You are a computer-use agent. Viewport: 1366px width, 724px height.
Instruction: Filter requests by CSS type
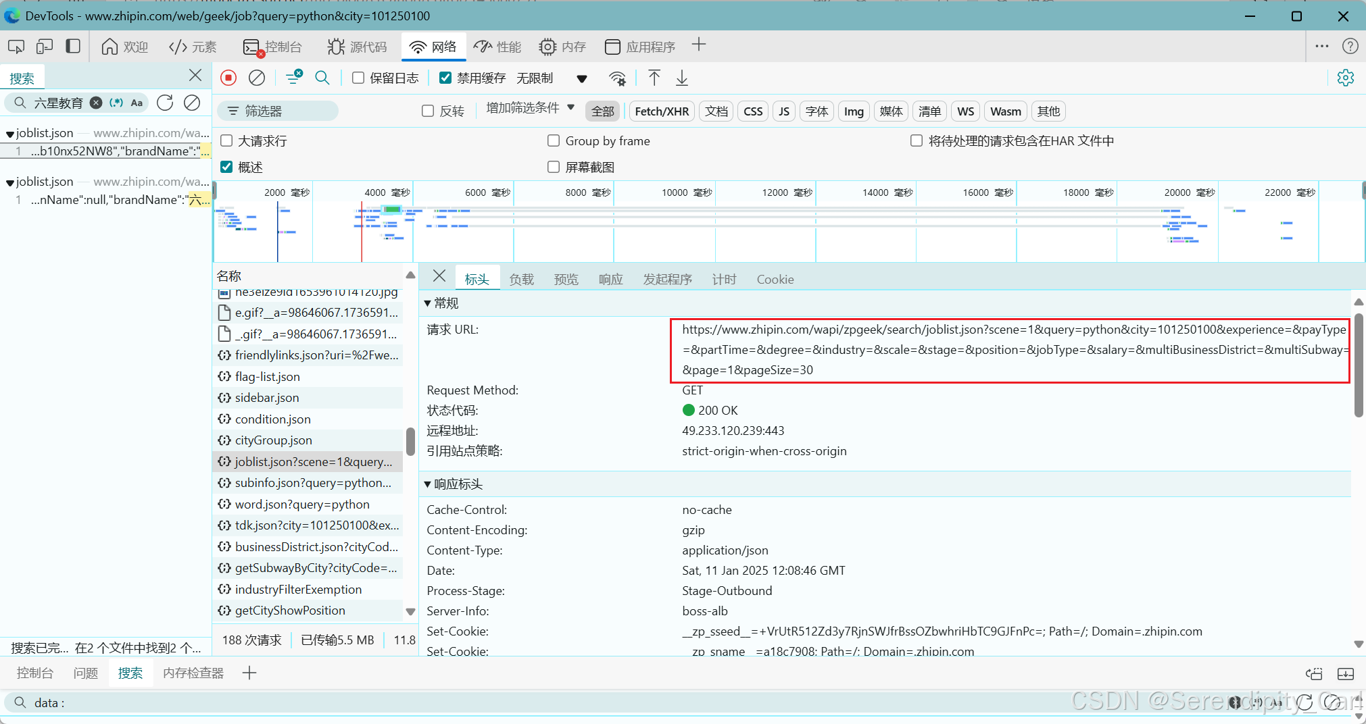[x=753, y=111]
